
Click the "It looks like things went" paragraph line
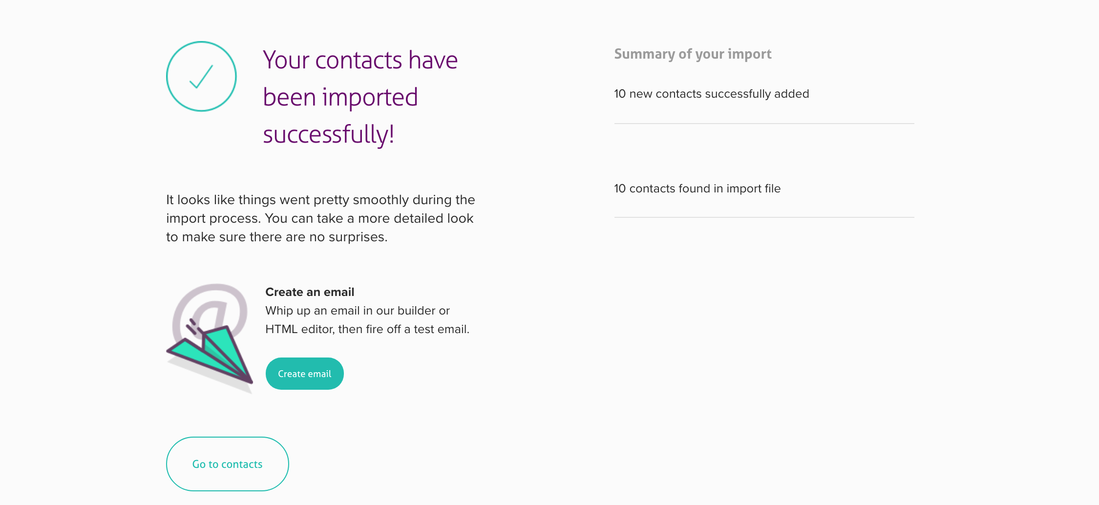click(320, 200)
